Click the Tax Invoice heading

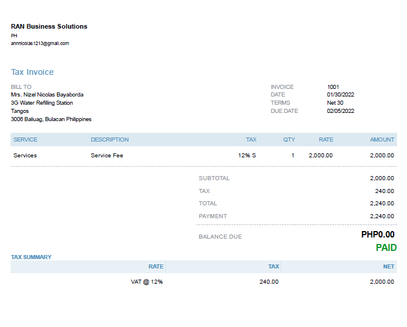[x=32, y=72]
